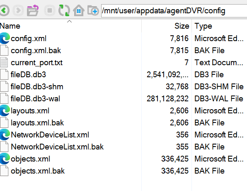Click the blank icon of layouts.xml.bak
Screen dimensions: 247x191
(x=4, y=122)
